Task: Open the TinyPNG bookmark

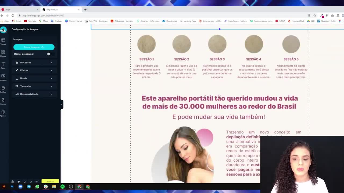Action: 96,21
